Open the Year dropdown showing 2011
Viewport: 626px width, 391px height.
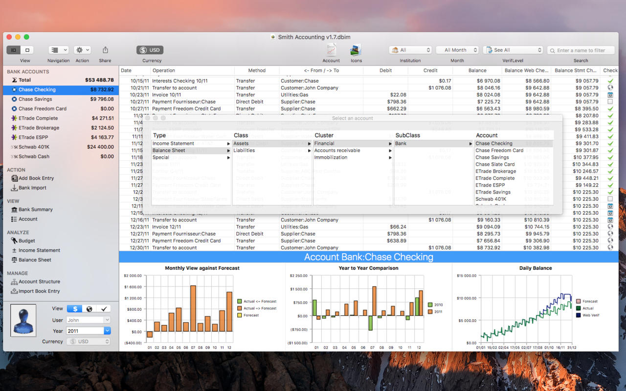point(89,331)
